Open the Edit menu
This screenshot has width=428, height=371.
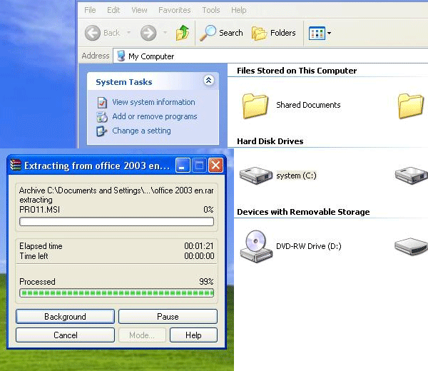pyautogui.click(x=113, y=10)
